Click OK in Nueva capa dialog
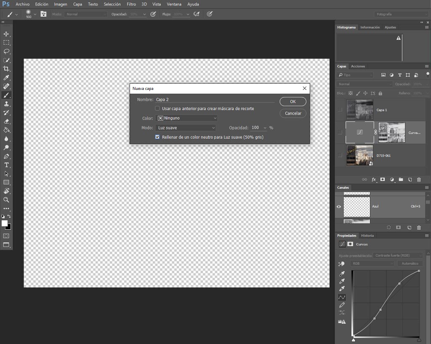The image size is (431, 344). 293,102
